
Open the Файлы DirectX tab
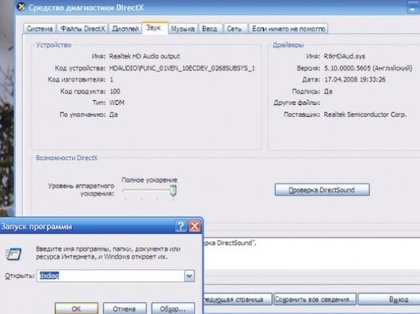(82, 29)
